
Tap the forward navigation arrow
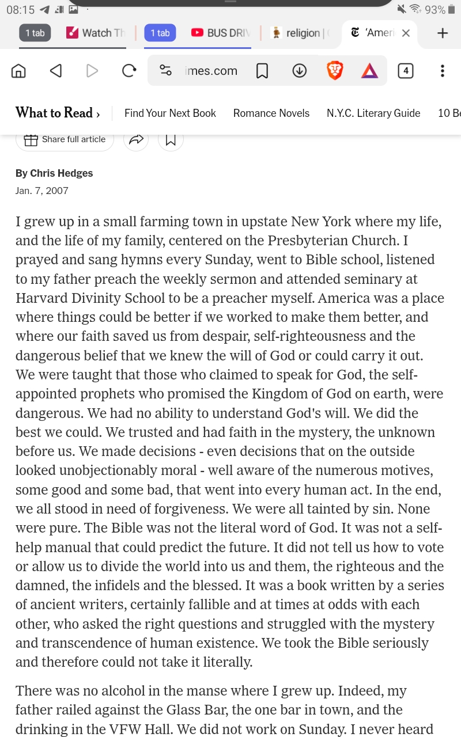point(92,71)
